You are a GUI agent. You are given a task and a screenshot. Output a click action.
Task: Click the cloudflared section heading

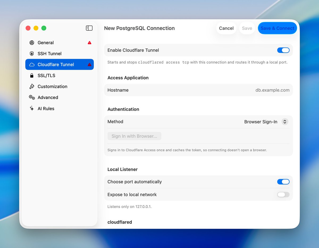pyautogui.click(x=120, y=222)
